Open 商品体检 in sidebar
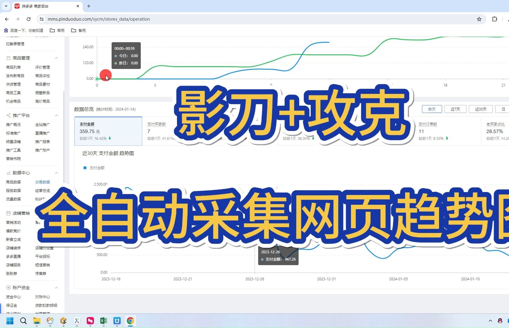Viewport: 509px width, 328px height. coord(43,76)
